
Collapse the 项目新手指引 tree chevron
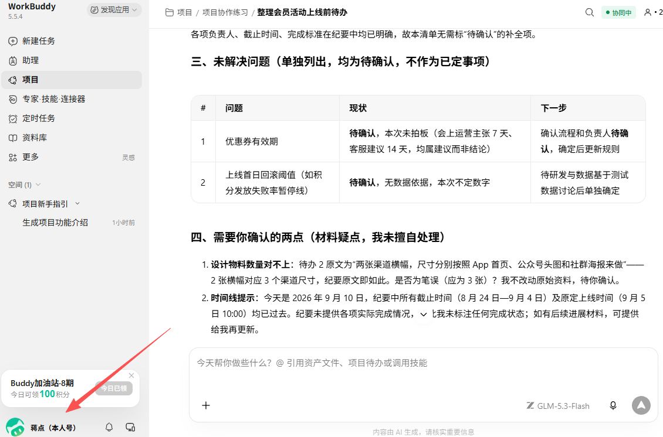point(77,203)
